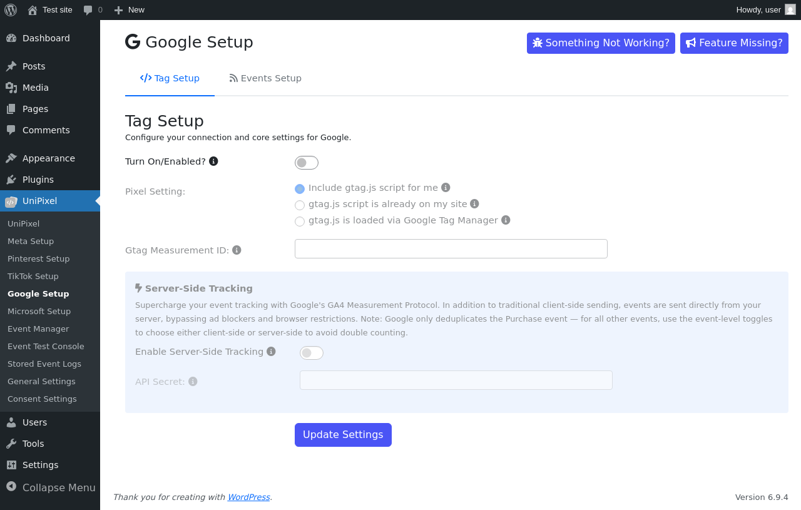The image size is (801, 510).
Task: Click the info icon beside Turn On/Enabled
Action: 213,161
